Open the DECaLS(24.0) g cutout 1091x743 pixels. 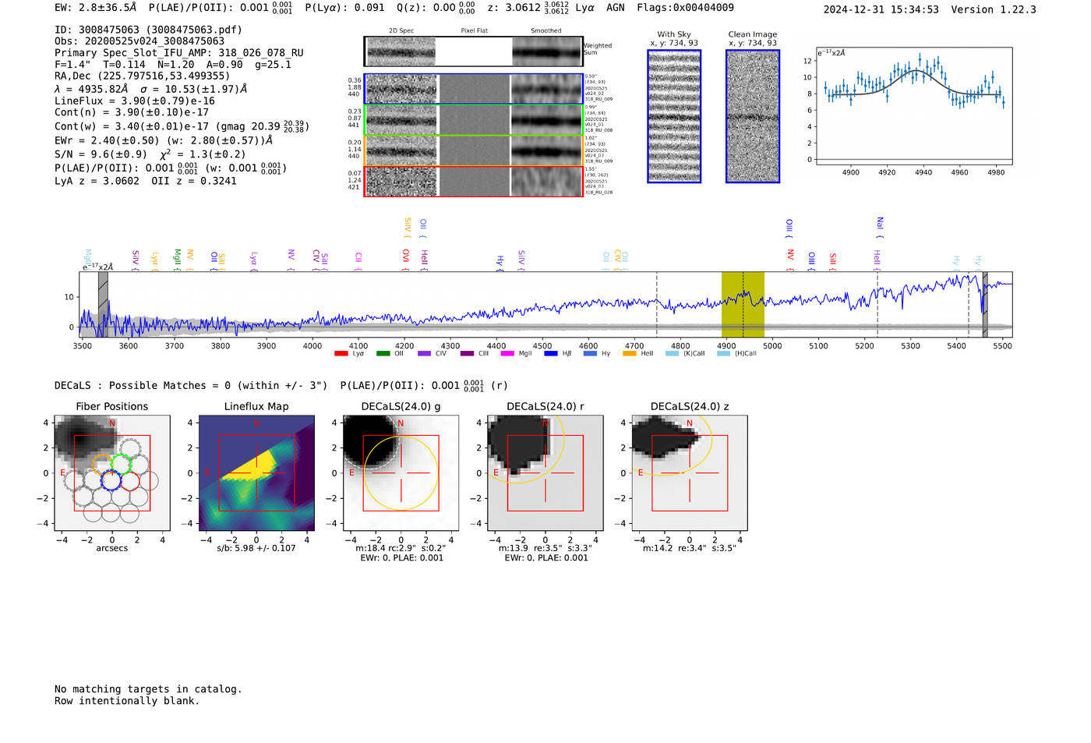tap(401, 473)
